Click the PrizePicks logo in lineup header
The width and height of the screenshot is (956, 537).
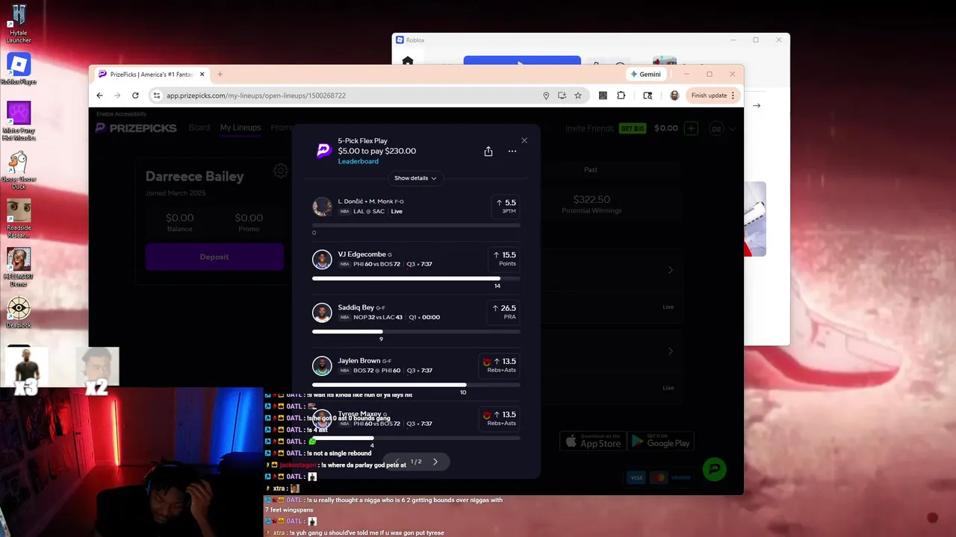323,151
